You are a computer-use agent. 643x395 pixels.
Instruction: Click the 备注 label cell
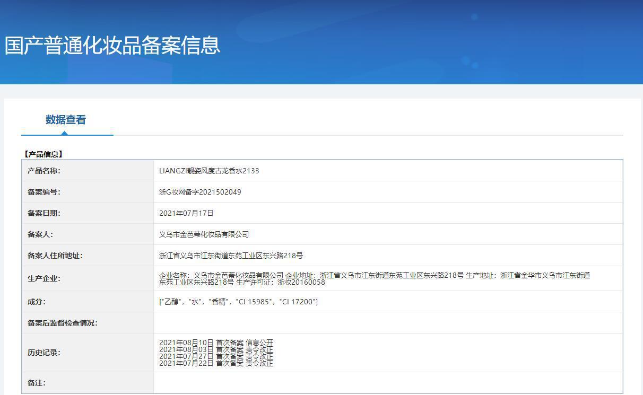click(x=88, y=383)
